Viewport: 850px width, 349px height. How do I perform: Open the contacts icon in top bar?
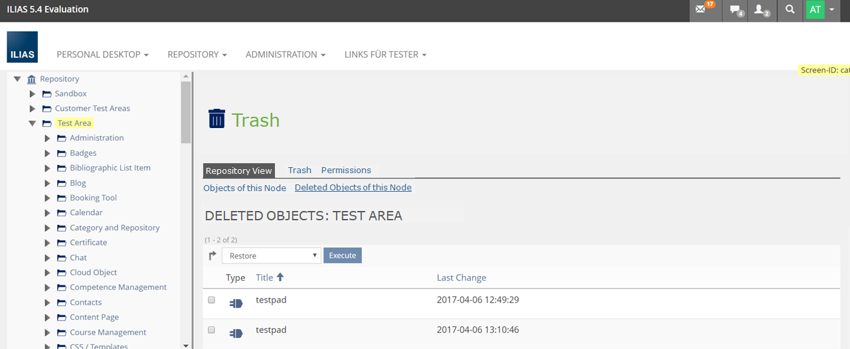coord(761,10)
